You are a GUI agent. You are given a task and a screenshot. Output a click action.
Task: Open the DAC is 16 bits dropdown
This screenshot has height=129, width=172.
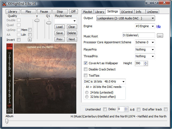click(x=105, y=81)
